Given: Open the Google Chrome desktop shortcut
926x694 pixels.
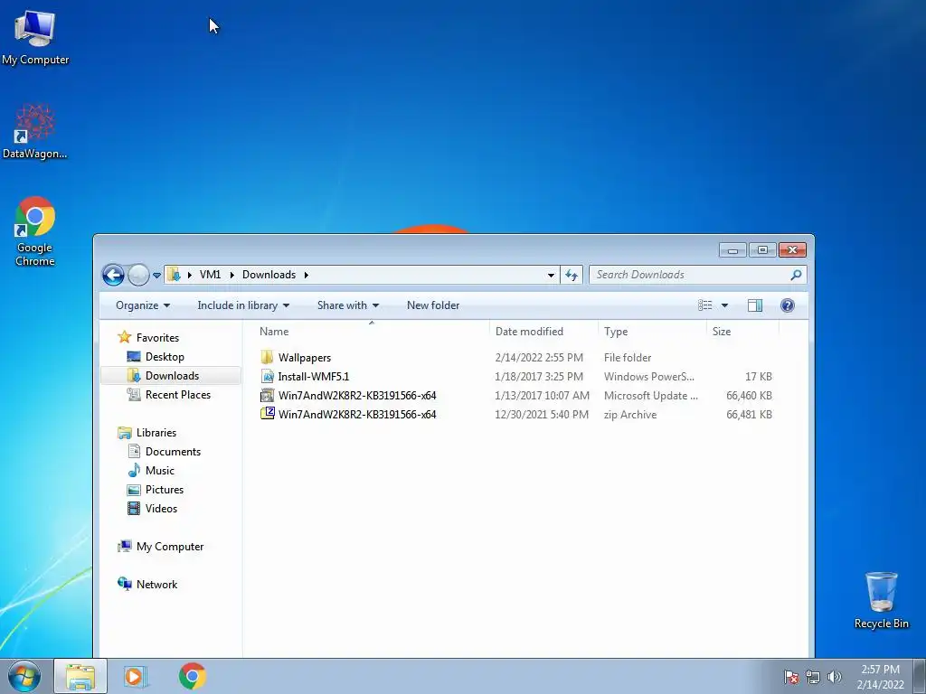Looking at the screenshot, I should 35,230.
